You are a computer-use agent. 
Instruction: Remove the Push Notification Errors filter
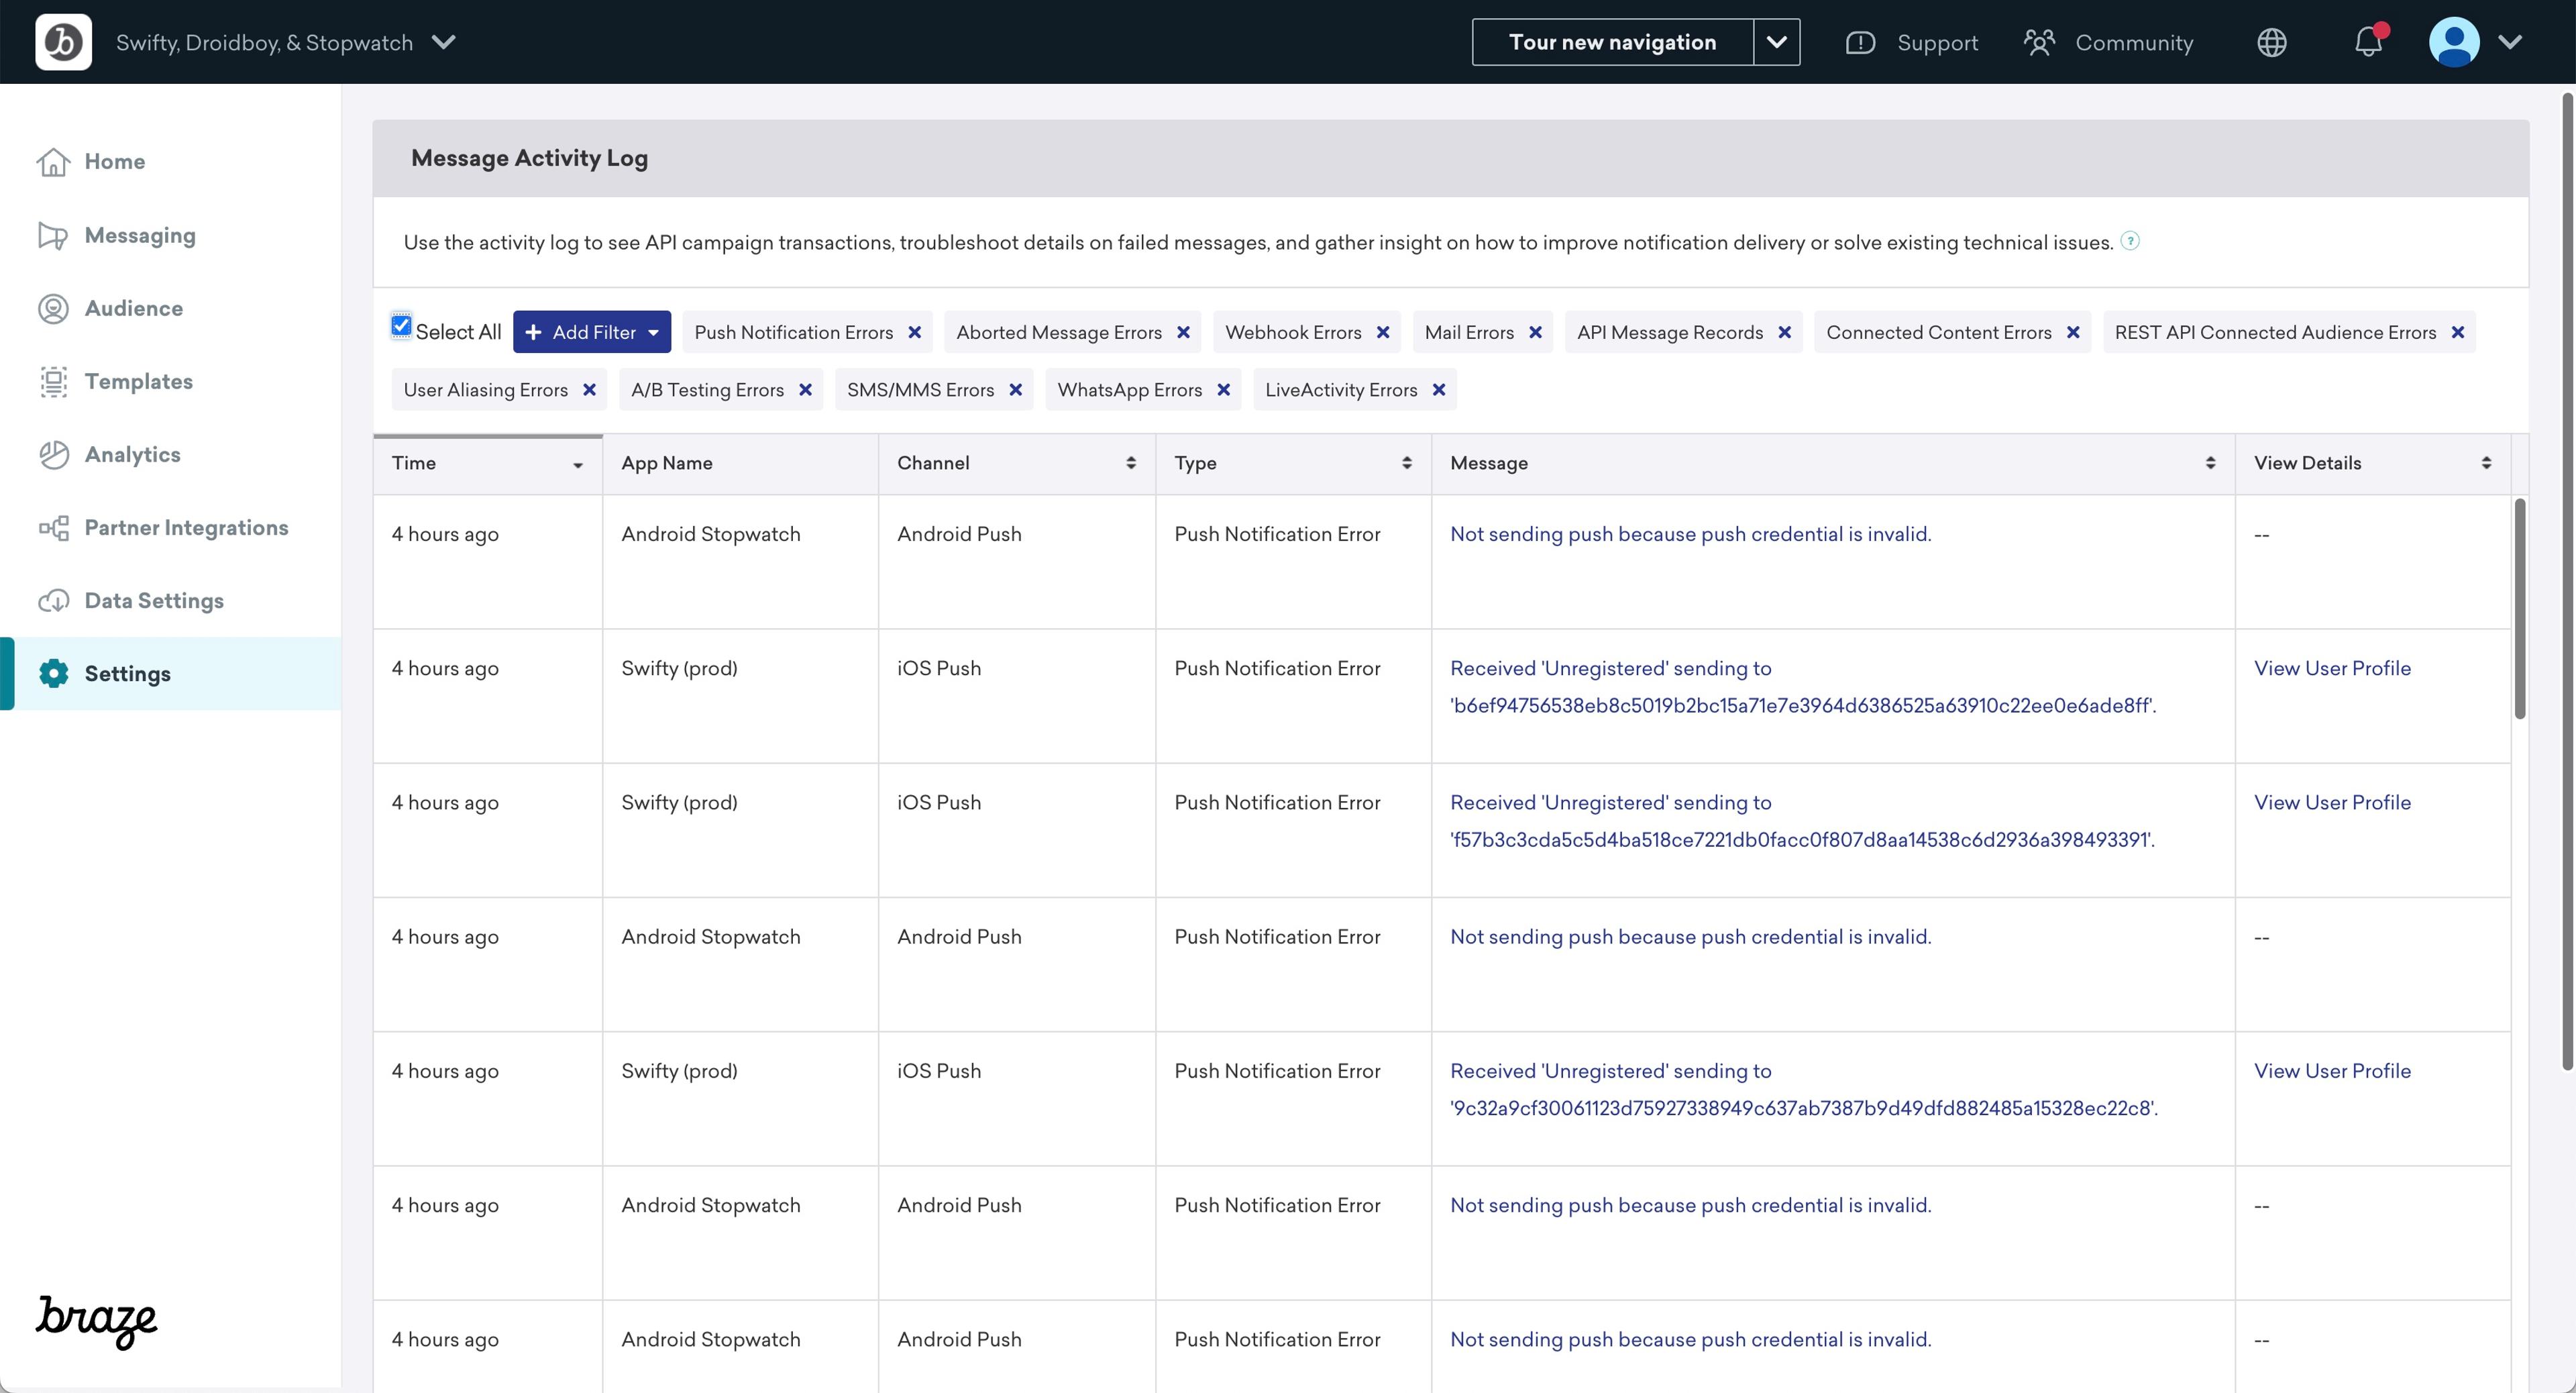[914, 331]
